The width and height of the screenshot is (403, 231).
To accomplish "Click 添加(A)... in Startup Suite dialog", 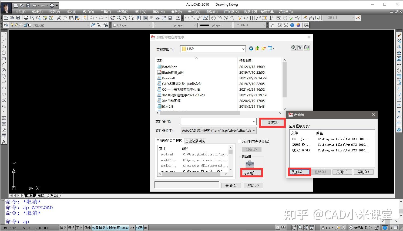I will [x=299, y=172].
